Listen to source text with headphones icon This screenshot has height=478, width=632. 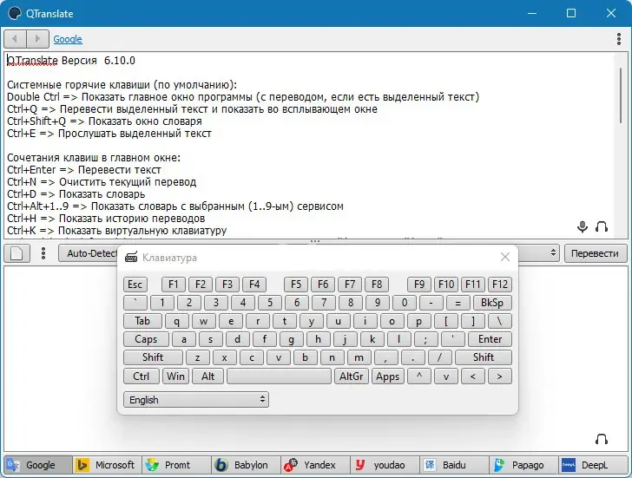coord(602,226)
